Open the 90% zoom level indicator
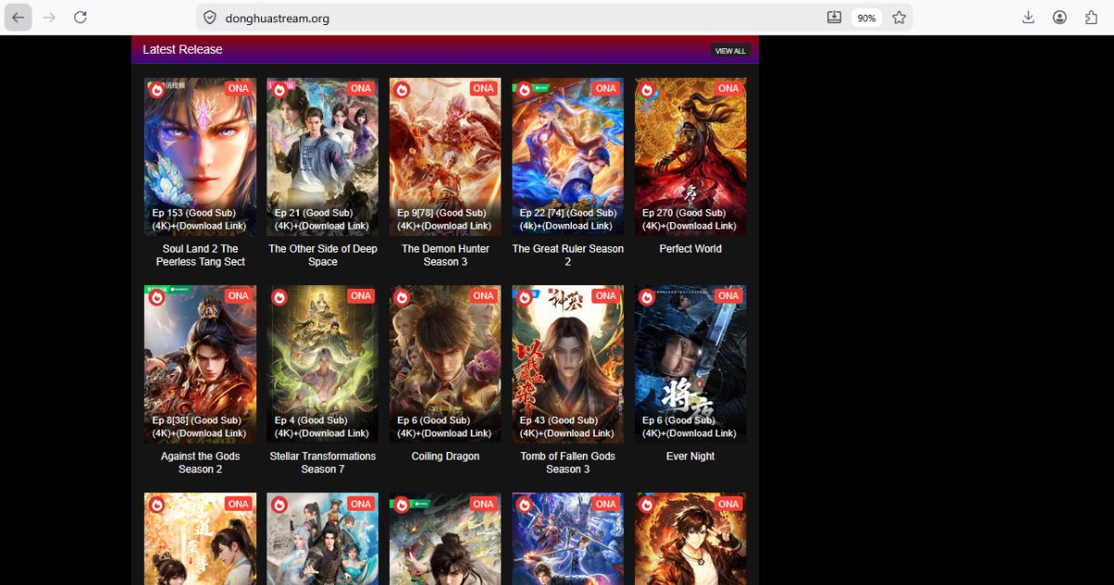Viewport: 1114px width, 585px height. tap(866, 18)
